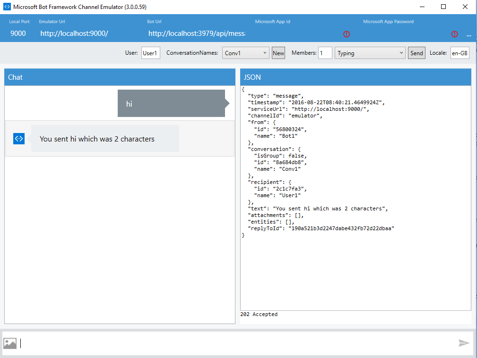
Task: Minimize the emulator window
Action: 422,7
